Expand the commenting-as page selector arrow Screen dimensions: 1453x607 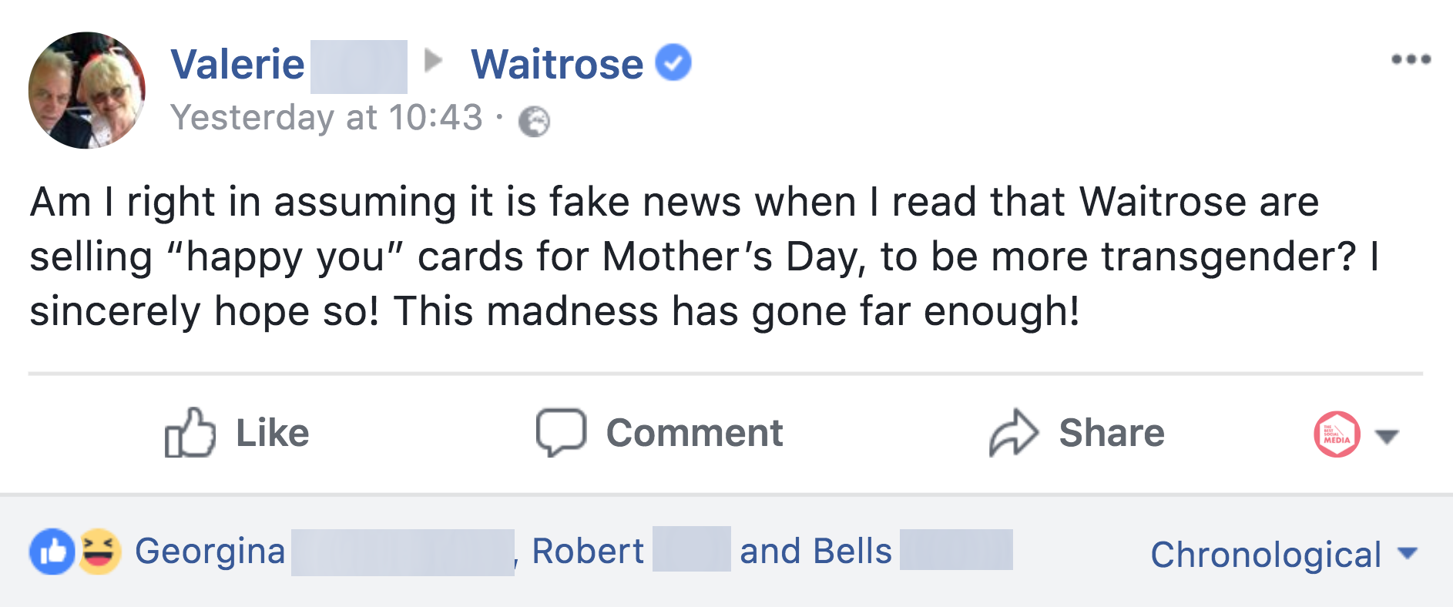pyautogui.click(x=1387, y=437)
